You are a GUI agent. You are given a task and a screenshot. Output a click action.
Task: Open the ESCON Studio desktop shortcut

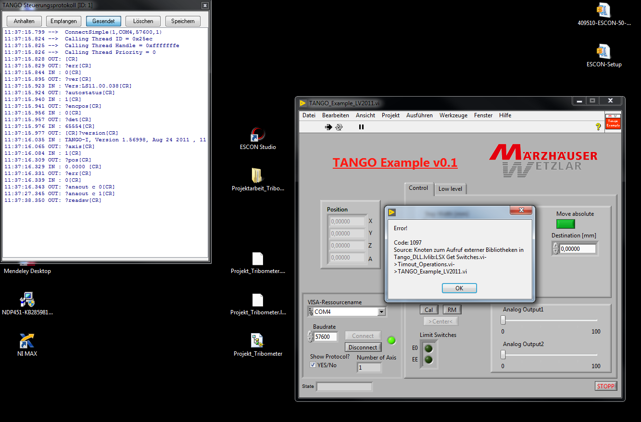pyautogui.click(x=258, y=138)
